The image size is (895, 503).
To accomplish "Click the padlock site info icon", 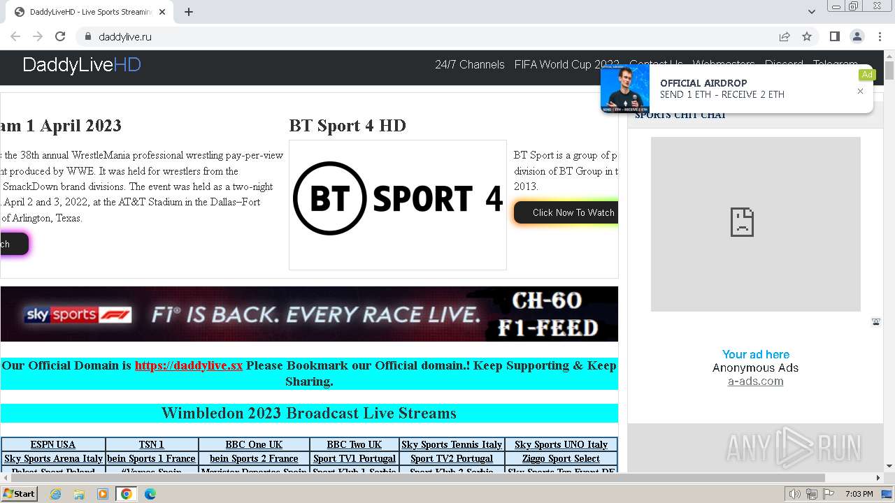I will pos(87,36).
